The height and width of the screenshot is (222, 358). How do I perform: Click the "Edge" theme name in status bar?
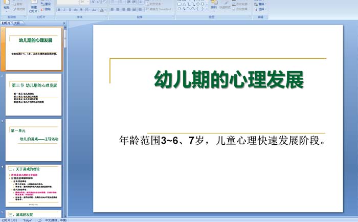[28, 220]
